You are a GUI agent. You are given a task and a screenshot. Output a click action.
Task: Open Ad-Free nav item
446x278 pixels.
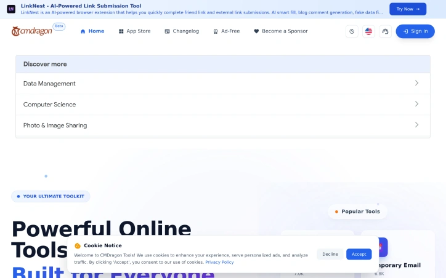(227, 31)
